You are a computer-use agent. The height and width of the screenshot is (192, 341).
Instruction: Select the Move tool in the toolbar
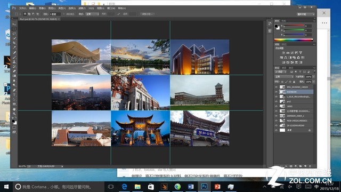[x=14, y=24]
